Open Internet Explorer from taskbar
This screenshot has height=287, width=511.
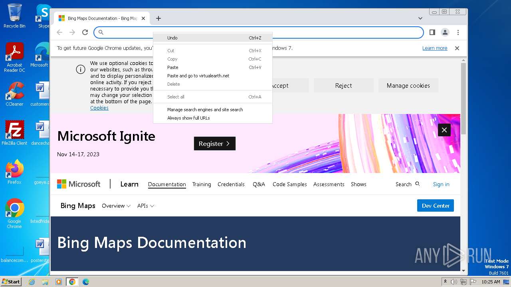tap(32, 282)
